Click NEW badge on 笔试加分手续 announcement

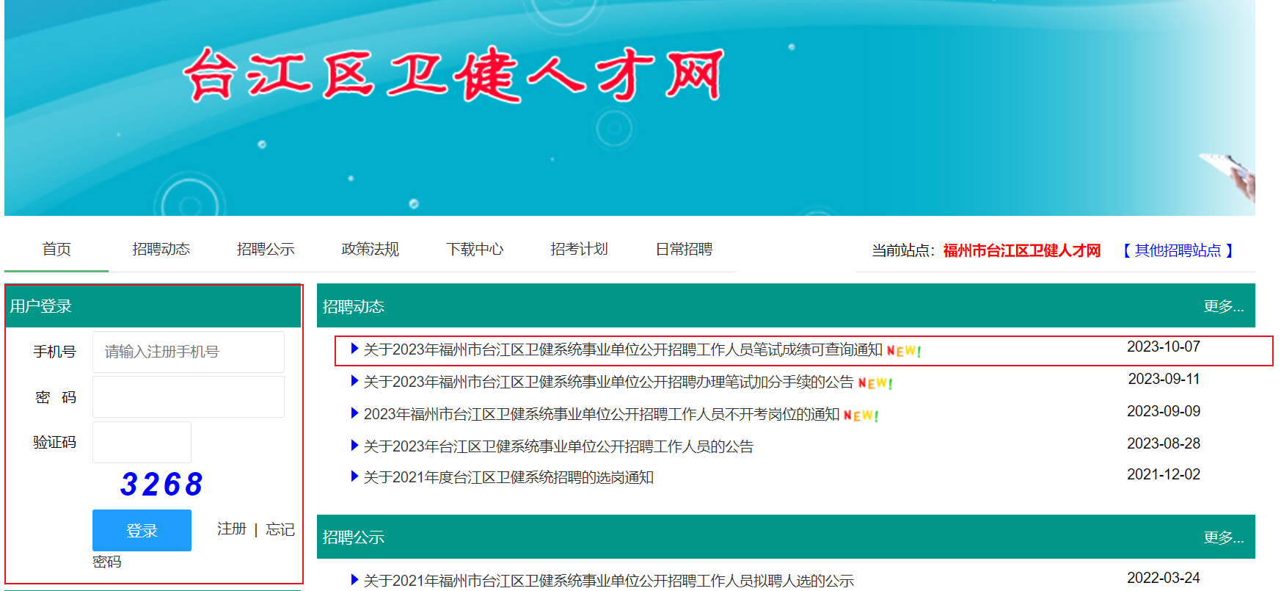pos(875,383)
